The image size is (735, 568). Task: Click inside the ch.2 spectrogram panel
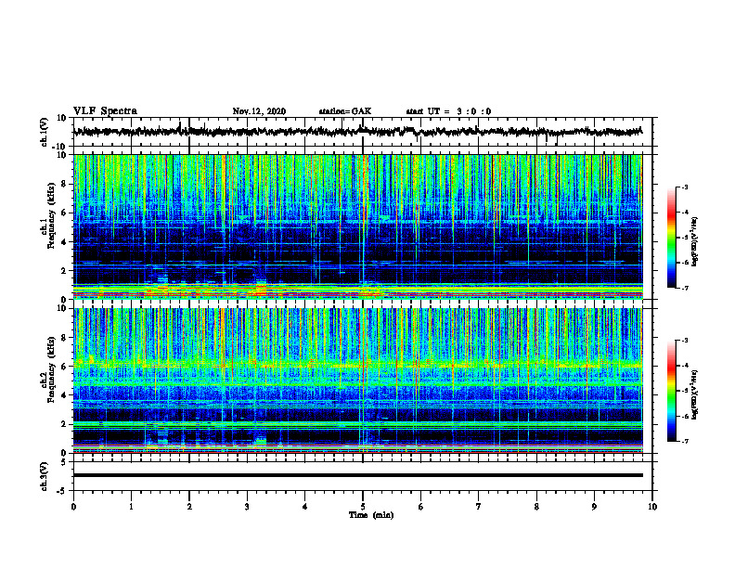(357, 381)
